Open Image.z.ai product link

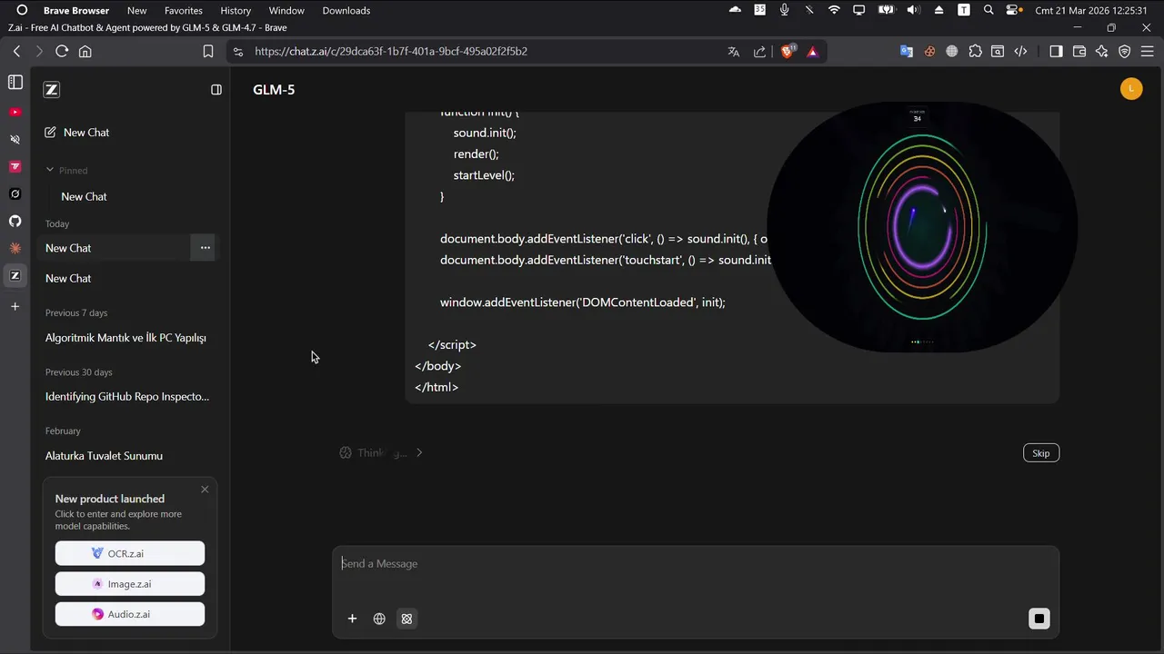130,584
